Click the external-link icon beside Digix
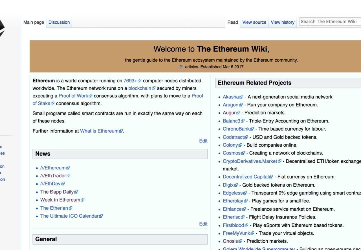This screenshot has height=250, width=361. [236, 185]
